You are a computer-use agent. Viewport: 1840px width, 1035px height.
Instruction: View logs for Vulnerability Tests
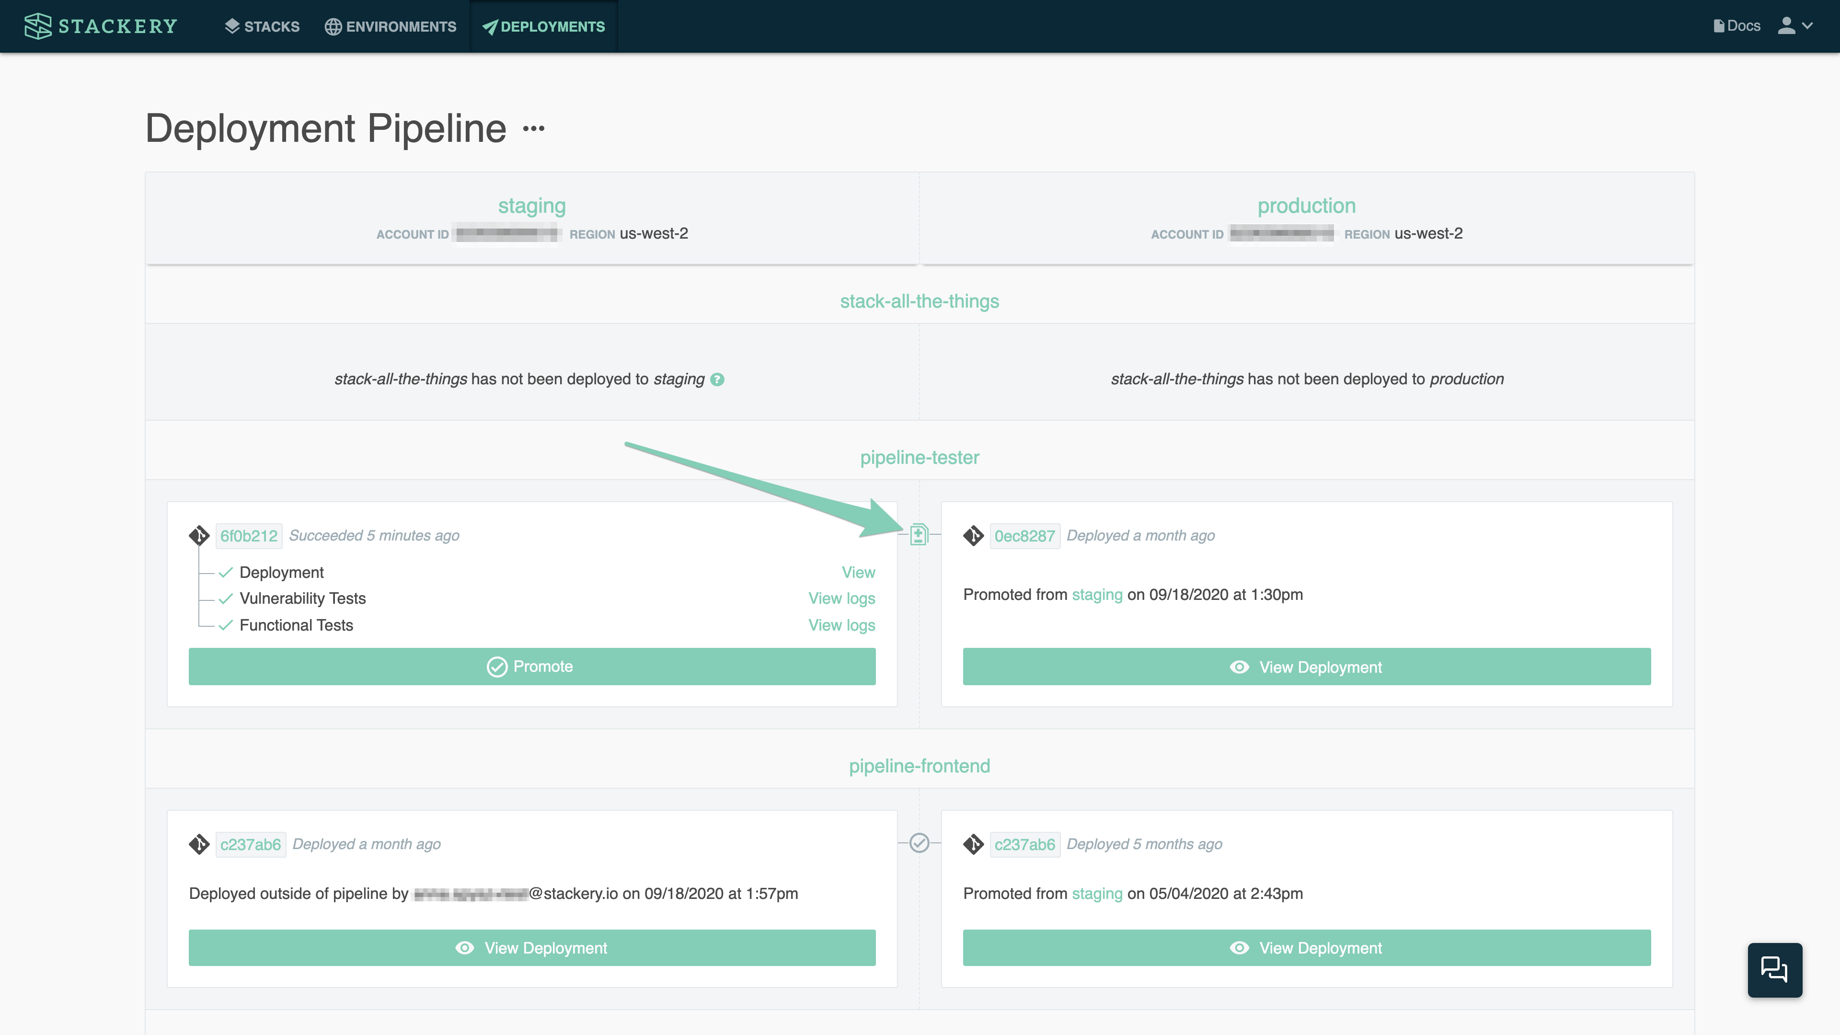841,598
